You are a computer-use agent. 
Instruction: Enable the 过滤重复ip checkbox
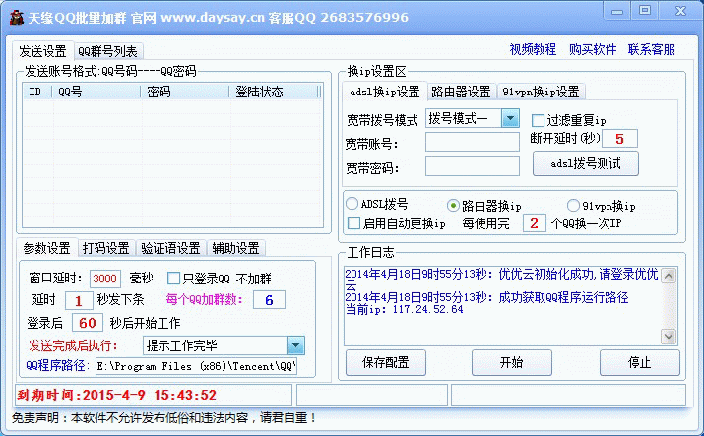click(x=538, y=120)
